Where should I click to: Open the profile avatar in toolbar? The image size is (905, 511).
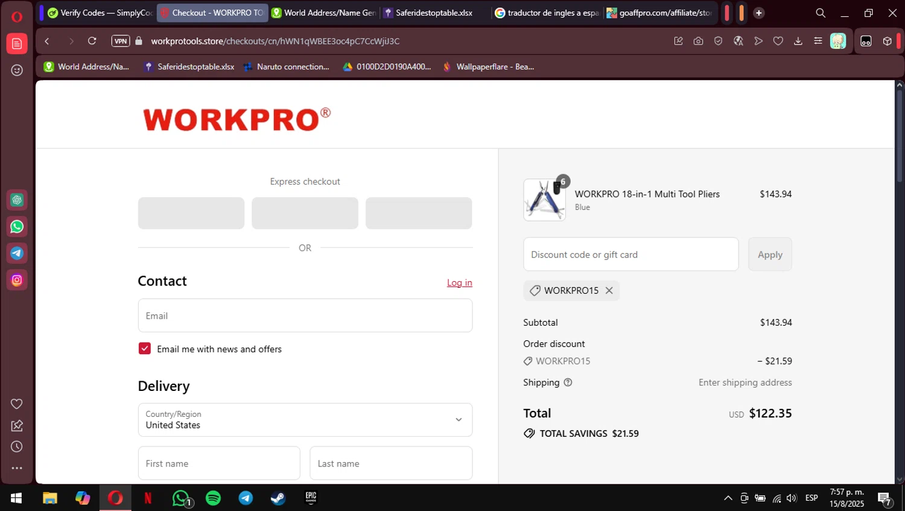click(838, 41)
